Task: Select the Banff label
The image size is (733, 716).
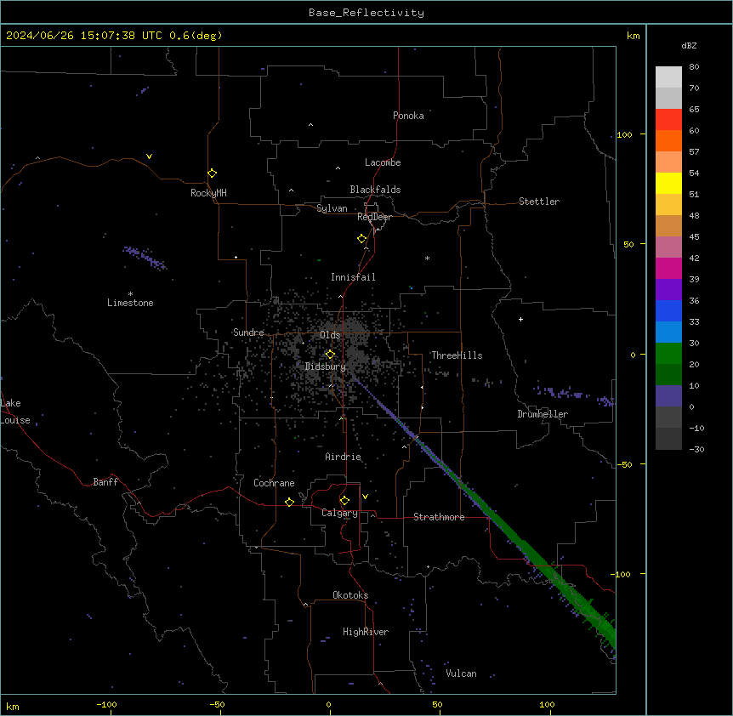Action: point(105,482)
